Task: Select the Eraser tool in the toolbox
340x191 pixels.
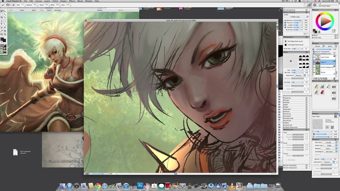Action: [x=5, y=27]
